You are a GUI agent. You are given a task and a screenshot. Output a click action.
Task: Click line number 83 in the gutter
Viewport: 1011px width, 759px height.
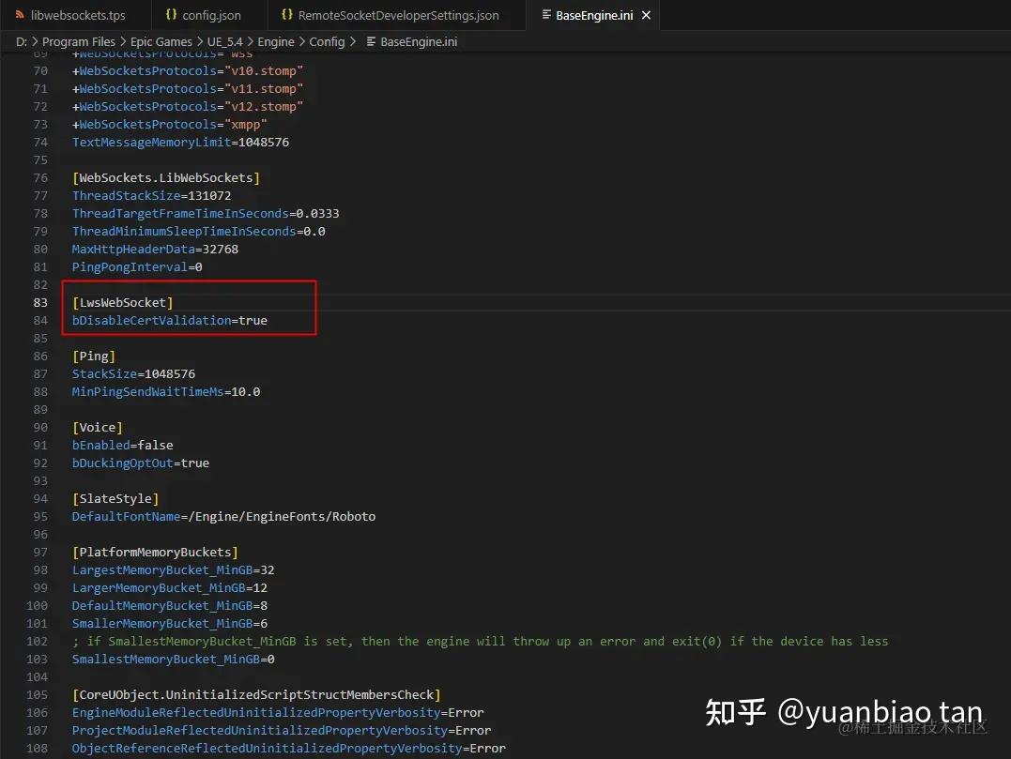tap(39, 302)
